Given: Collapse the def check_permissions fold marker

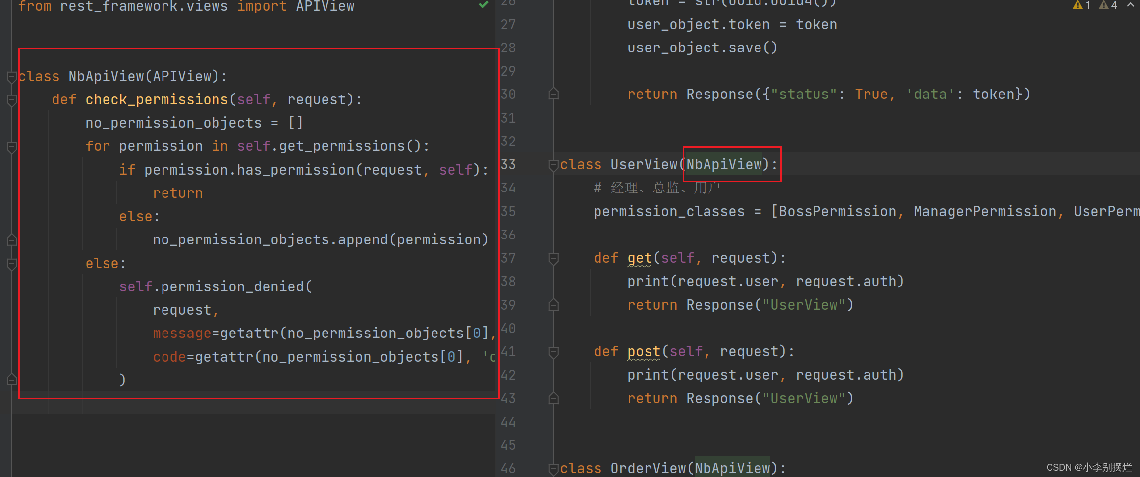Looking at the screenshot, I should [12, 100].
